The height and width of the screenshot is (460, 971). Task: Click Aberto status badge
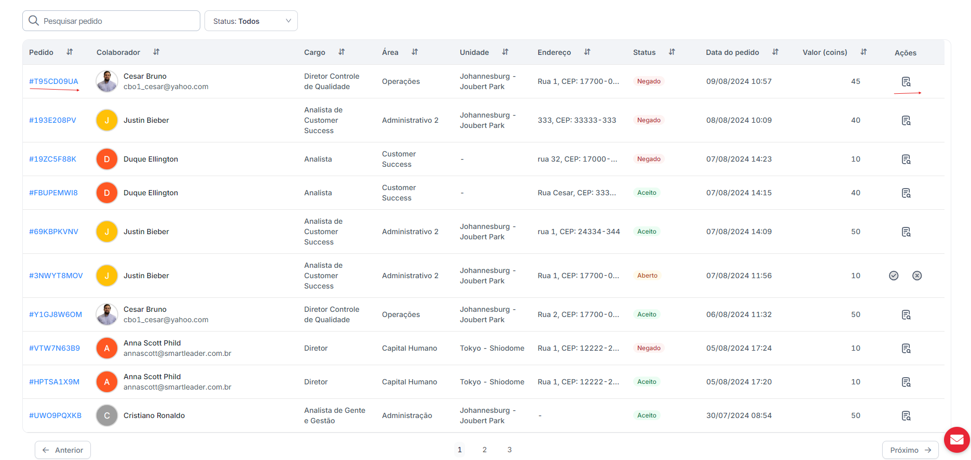[647, 276]
